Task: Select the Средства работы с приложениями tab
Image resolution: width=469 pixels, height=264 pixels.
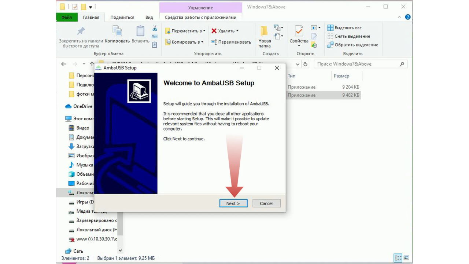Action: (x=200, y=17)
